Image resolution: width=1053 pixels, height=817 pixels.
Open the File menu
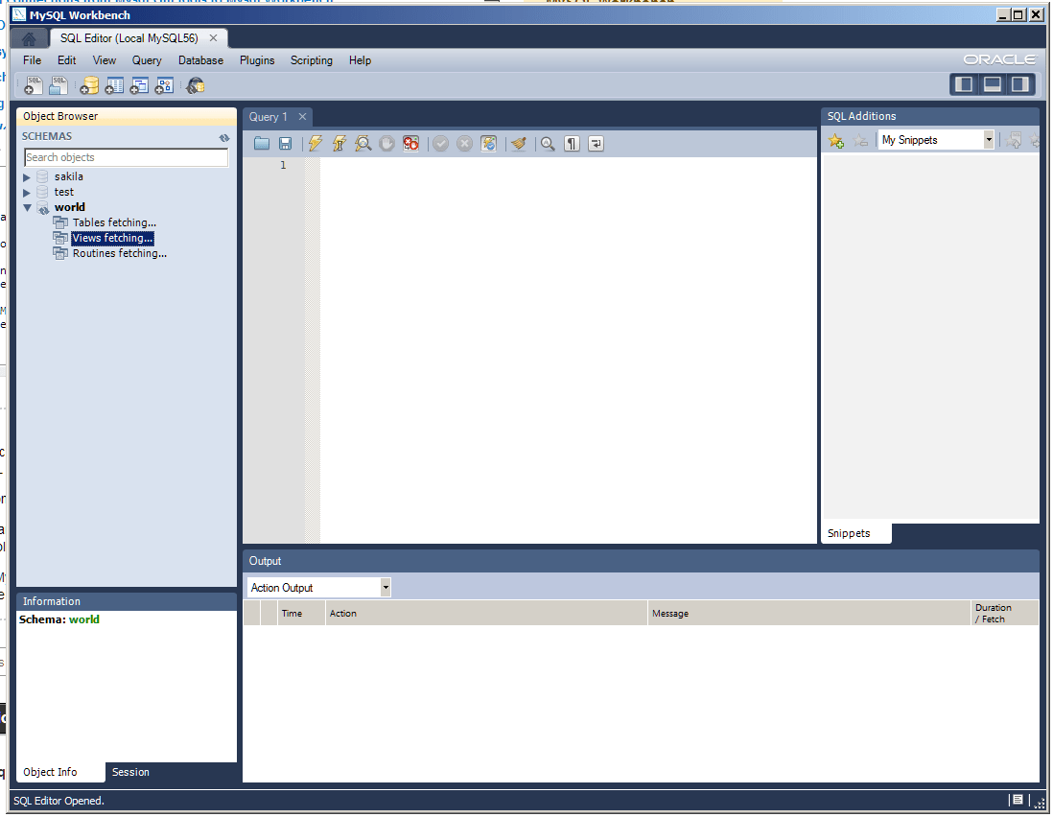click(33, 60)
